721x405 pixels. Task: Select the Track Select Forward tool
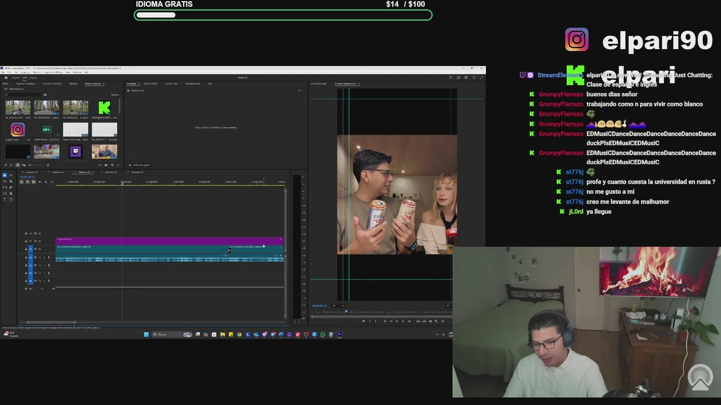[11, 175]
